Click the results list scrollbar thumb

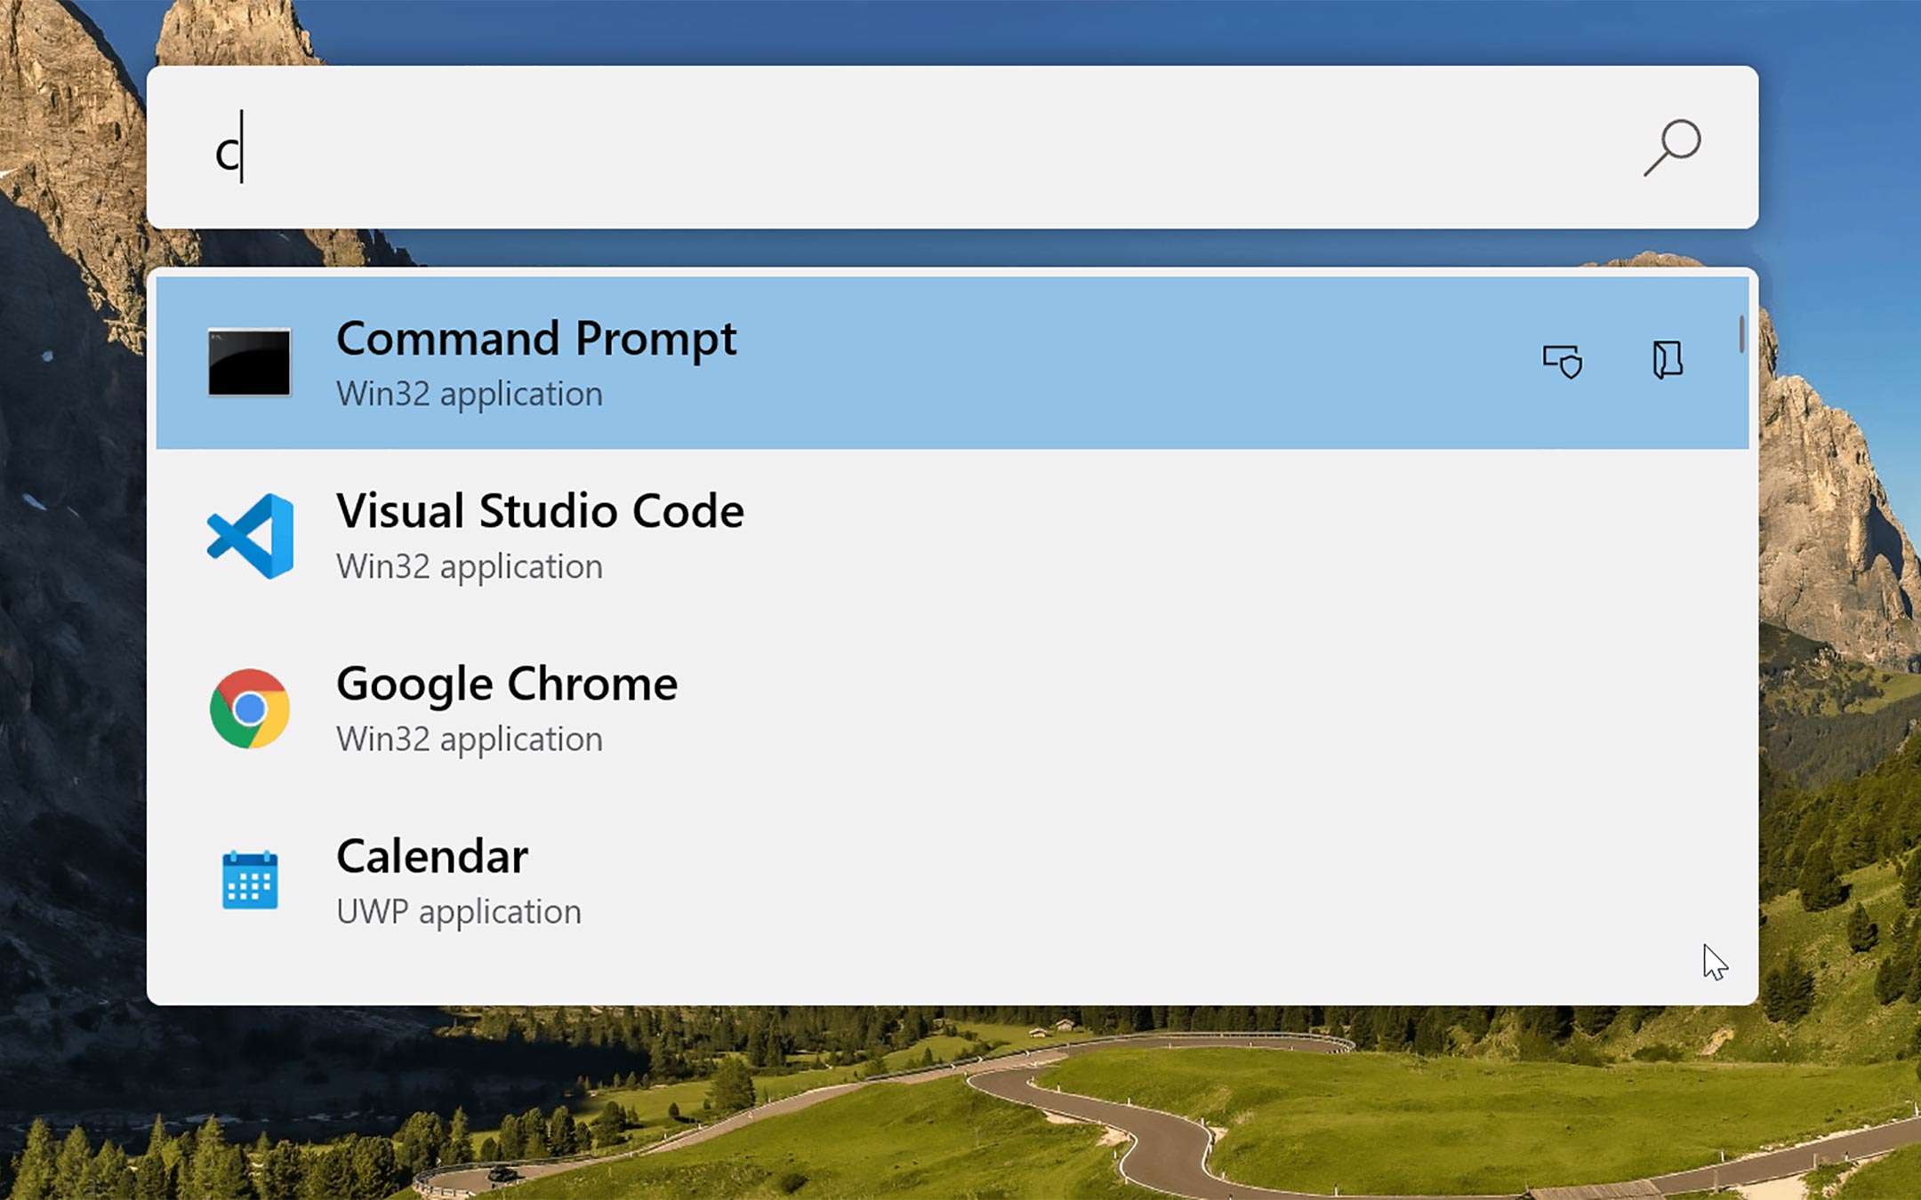pyautogui.click(x=1740, y=334)
